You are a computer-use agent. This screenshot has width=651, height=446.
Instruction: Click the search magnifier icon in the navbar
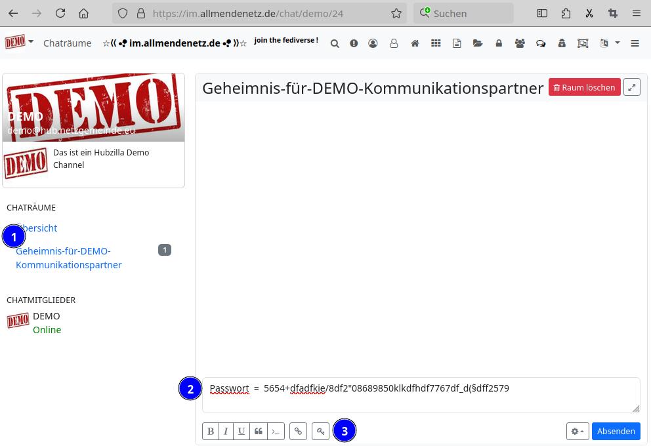tap(335, 43)
